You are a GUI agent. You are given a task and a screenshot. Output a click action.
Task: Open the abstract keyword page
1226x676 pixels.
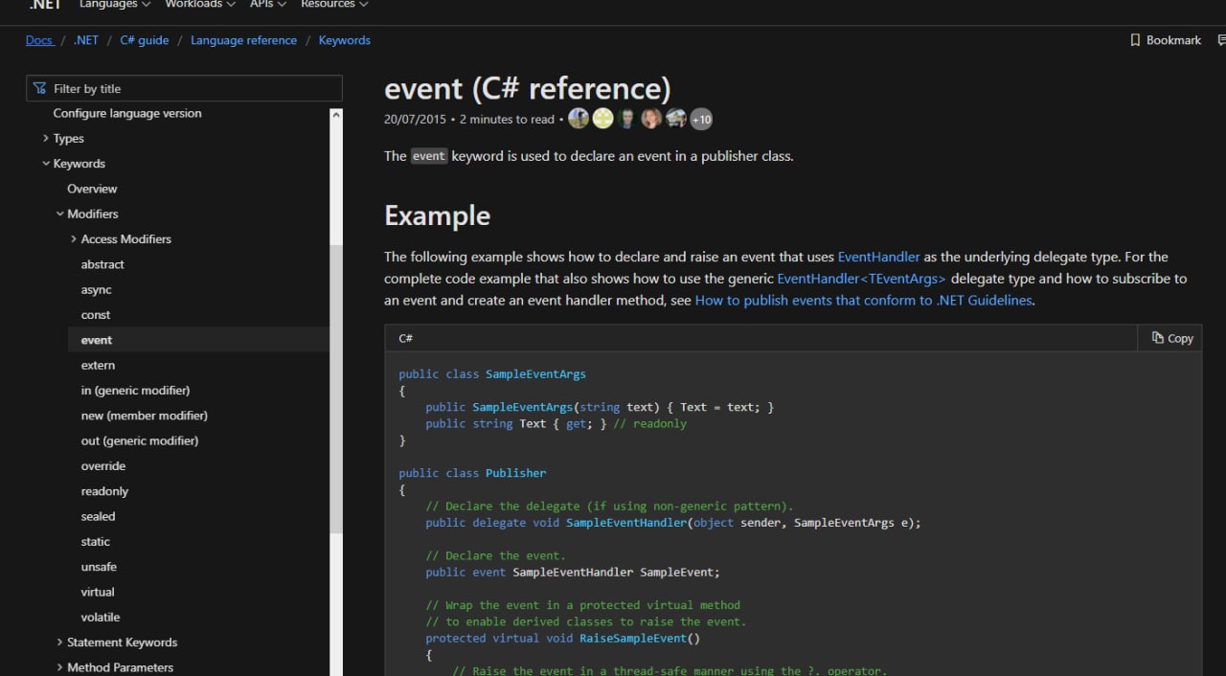pos(102,264)
